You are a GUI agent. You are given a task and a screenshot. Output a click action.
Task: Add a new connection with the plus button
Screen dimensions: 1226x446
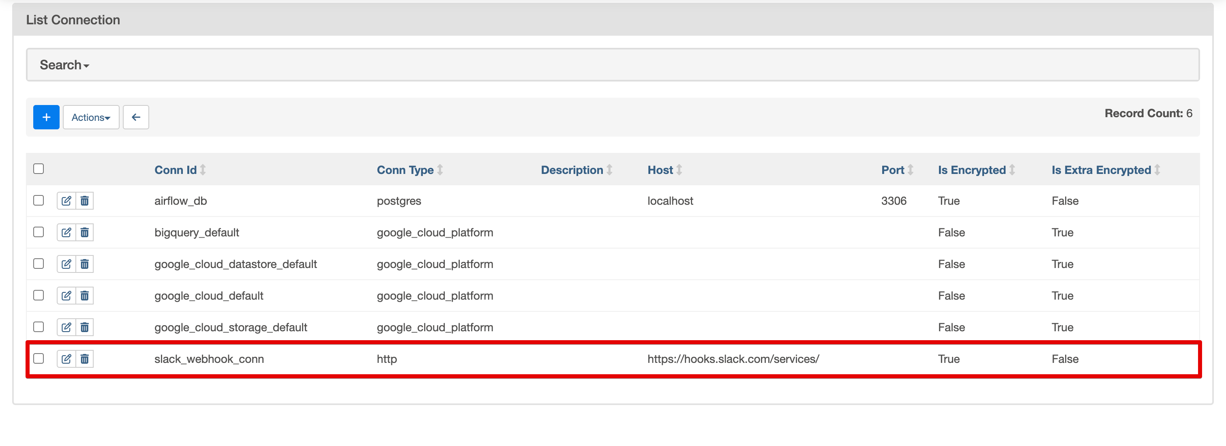pos(46,117)
